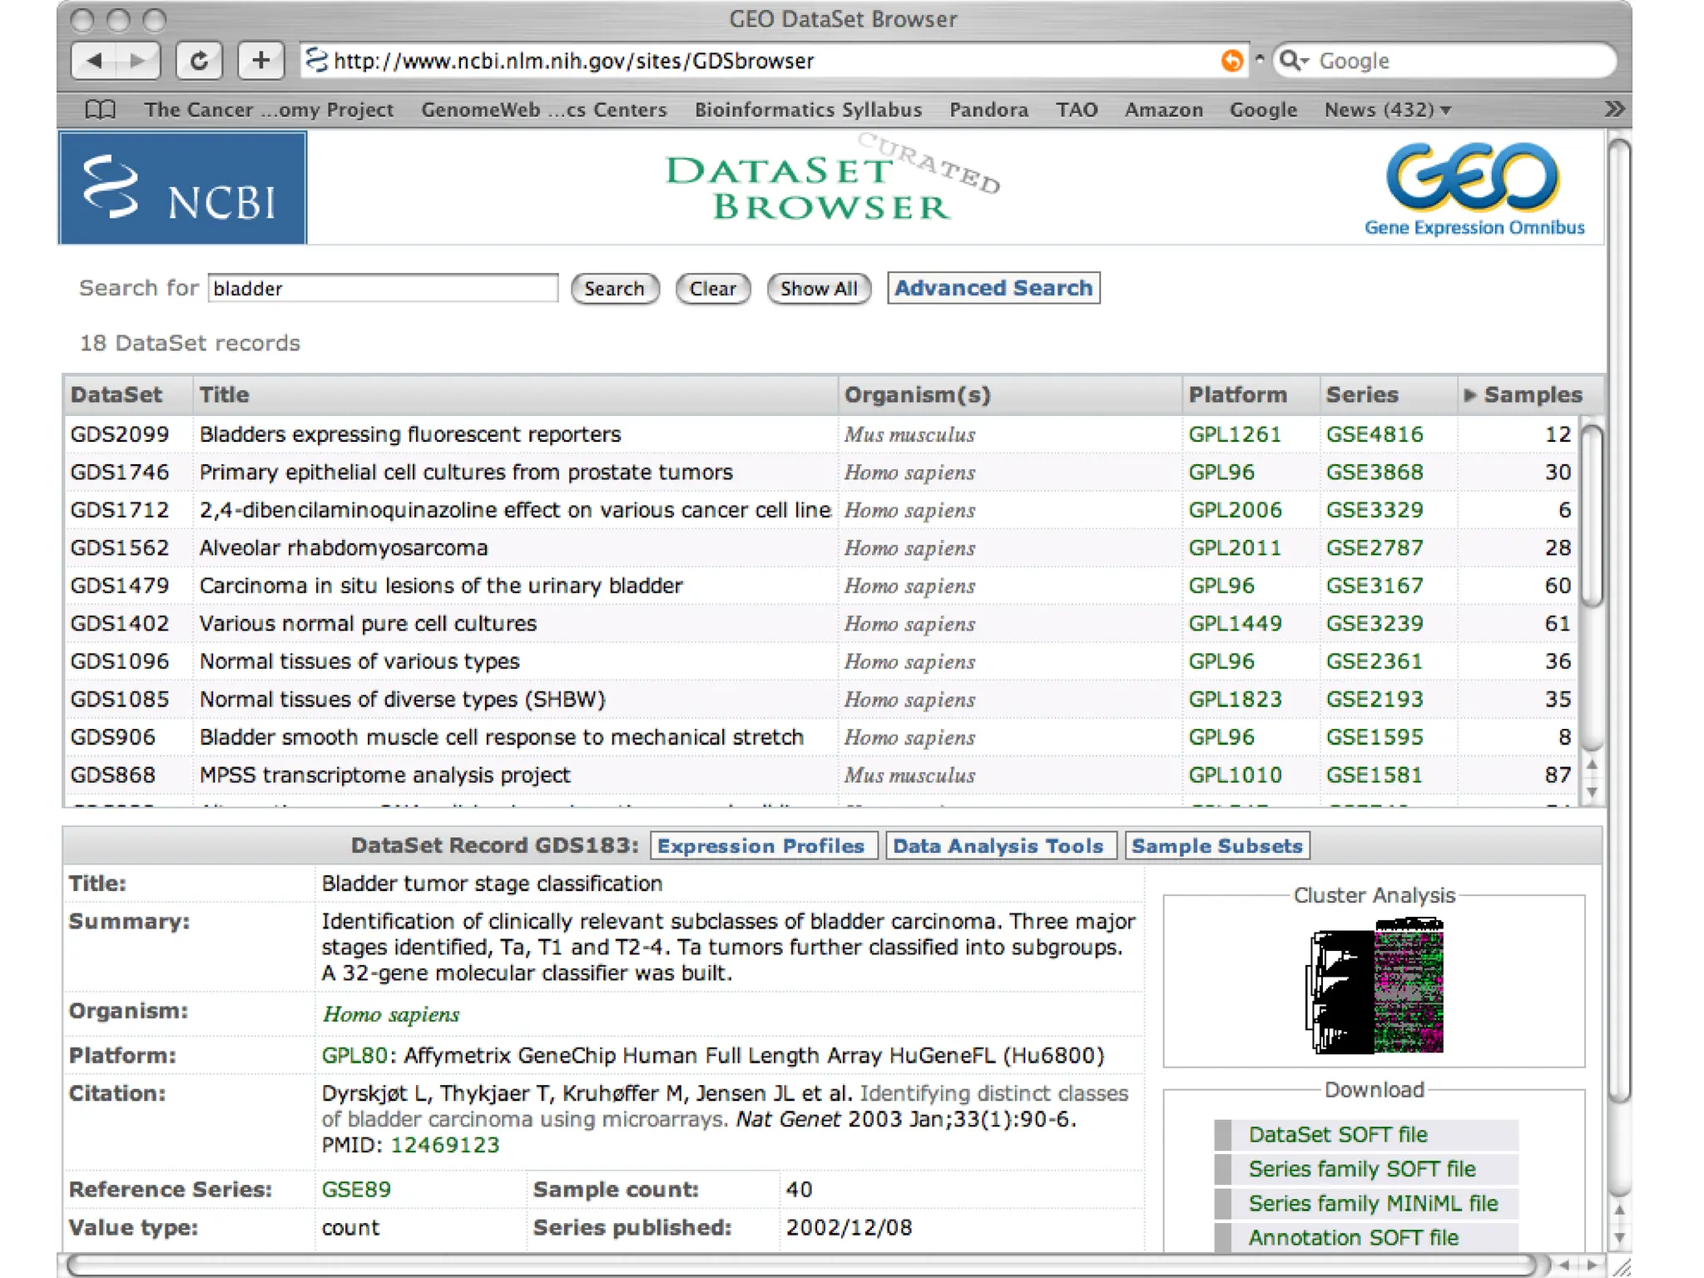Click the browser Back arrow button
The image size is (1704, 1278).
[x=94, y=61]
